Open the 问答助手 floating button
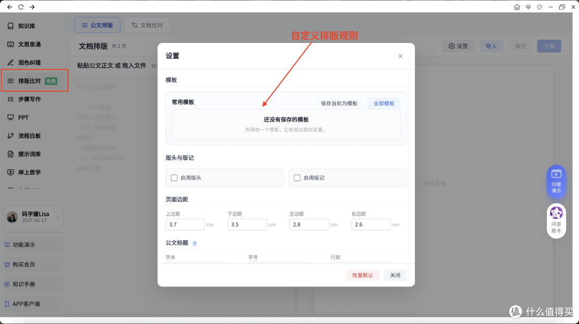Viewport: 579px width, 324px height. coord(556,221)
